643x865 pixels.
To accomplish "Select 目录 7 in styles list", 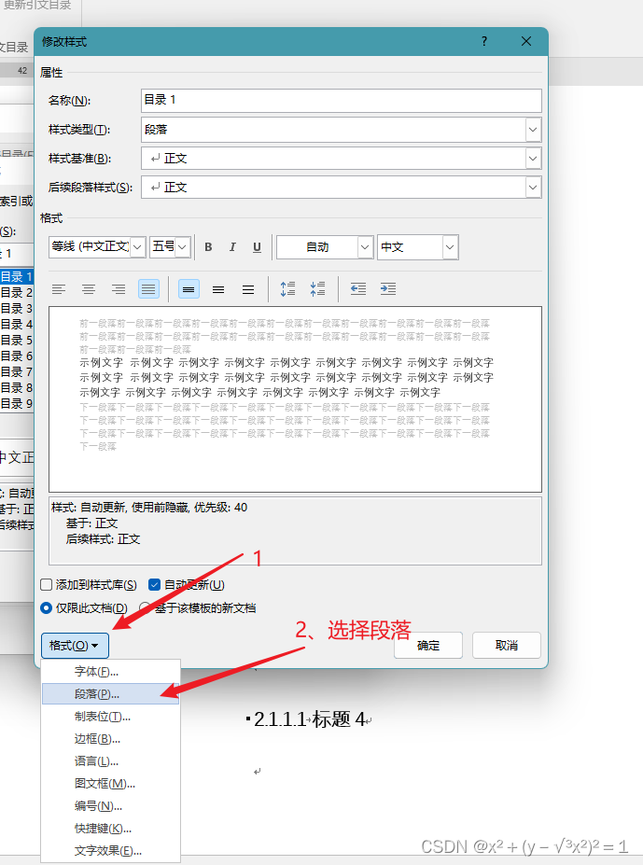I will coord(17,371).
